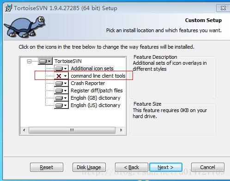This screenshot has height=181, width=230.
Task: Close the setup window with the X button
Action: (x=223, y=8)
